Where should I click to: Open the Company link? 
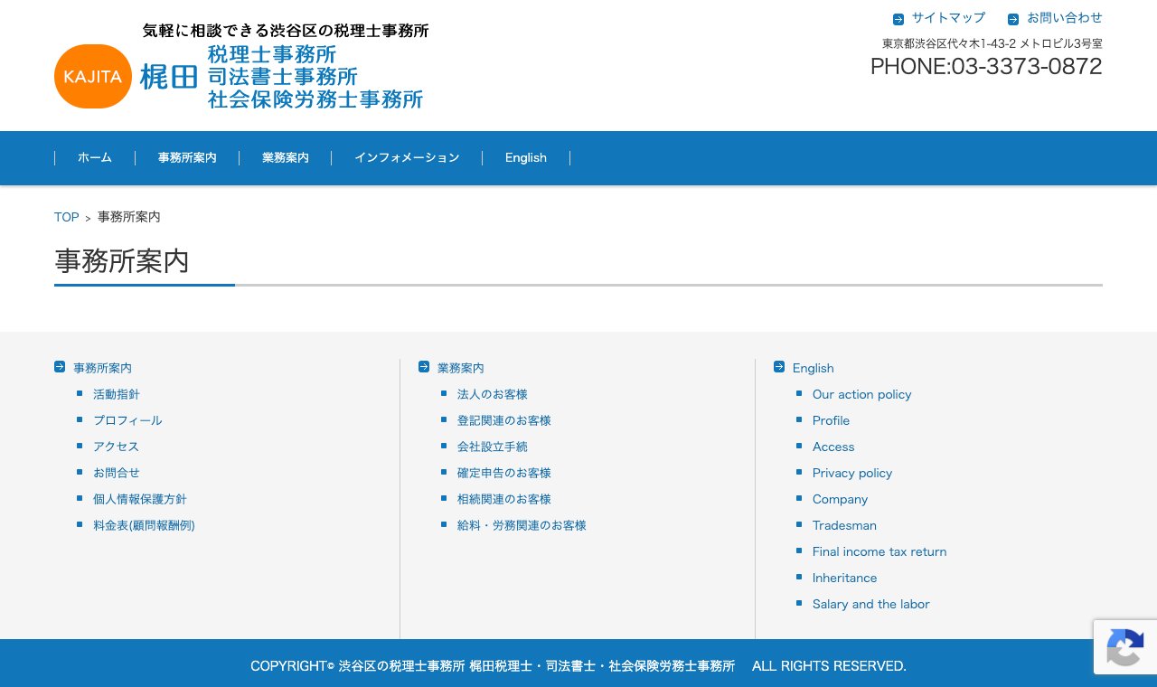[841, 499]
